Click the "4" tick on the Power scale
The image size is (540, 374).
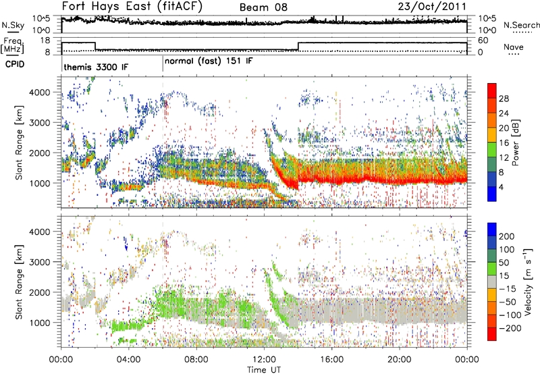point(501,188)
